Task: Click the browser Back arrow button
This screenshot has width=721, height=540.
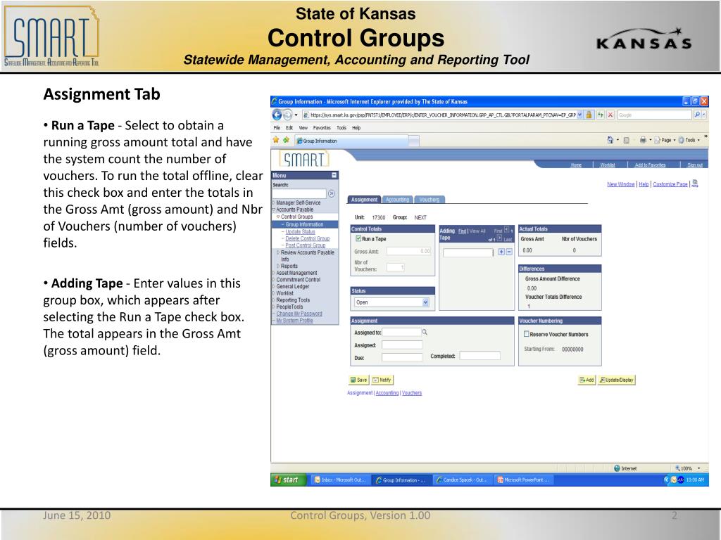Action: pyautogui.click(x=277, y=115)
